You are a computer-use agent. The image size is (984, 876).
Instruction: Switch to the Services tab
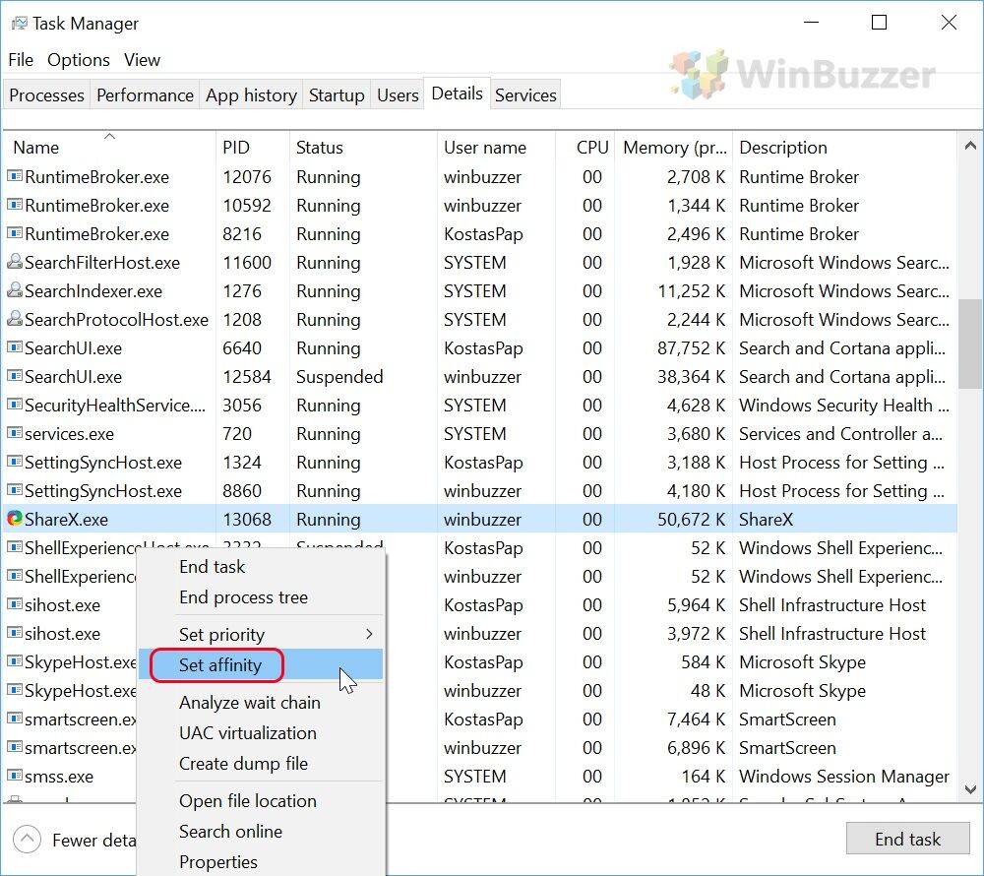(x=525, y=94)
